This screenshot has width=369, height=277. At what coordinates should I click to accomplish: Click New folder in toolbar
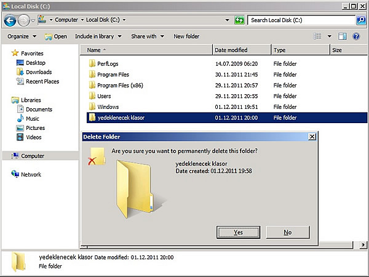point(186,36)
